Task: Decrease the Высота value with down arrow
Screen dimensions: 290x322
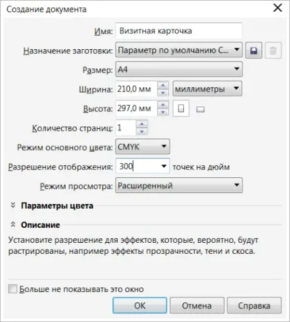Action: pyautogui.click(x=163, y=112)
